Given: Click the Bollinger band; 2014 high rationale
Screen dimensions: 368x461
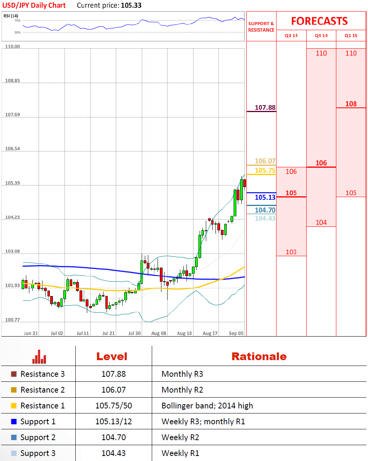Looking at the screenshot, I should (207, 406).
